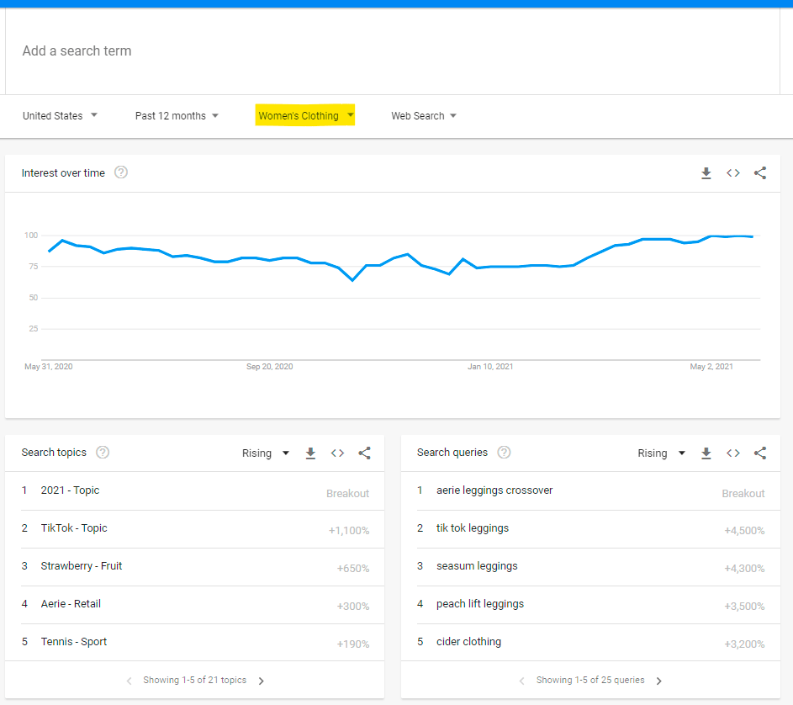Open help for Search queries
Viewport: 793px width, 705px height.
click(x=504, y=453)
